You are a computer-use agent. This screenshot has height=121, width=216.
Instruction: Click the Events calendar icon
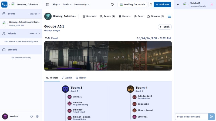4,14
